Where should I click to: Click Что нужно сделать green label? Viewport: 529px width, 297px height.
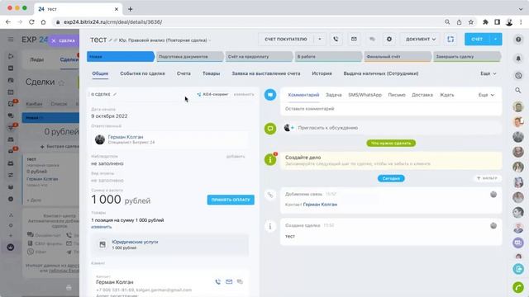point(391,143)
